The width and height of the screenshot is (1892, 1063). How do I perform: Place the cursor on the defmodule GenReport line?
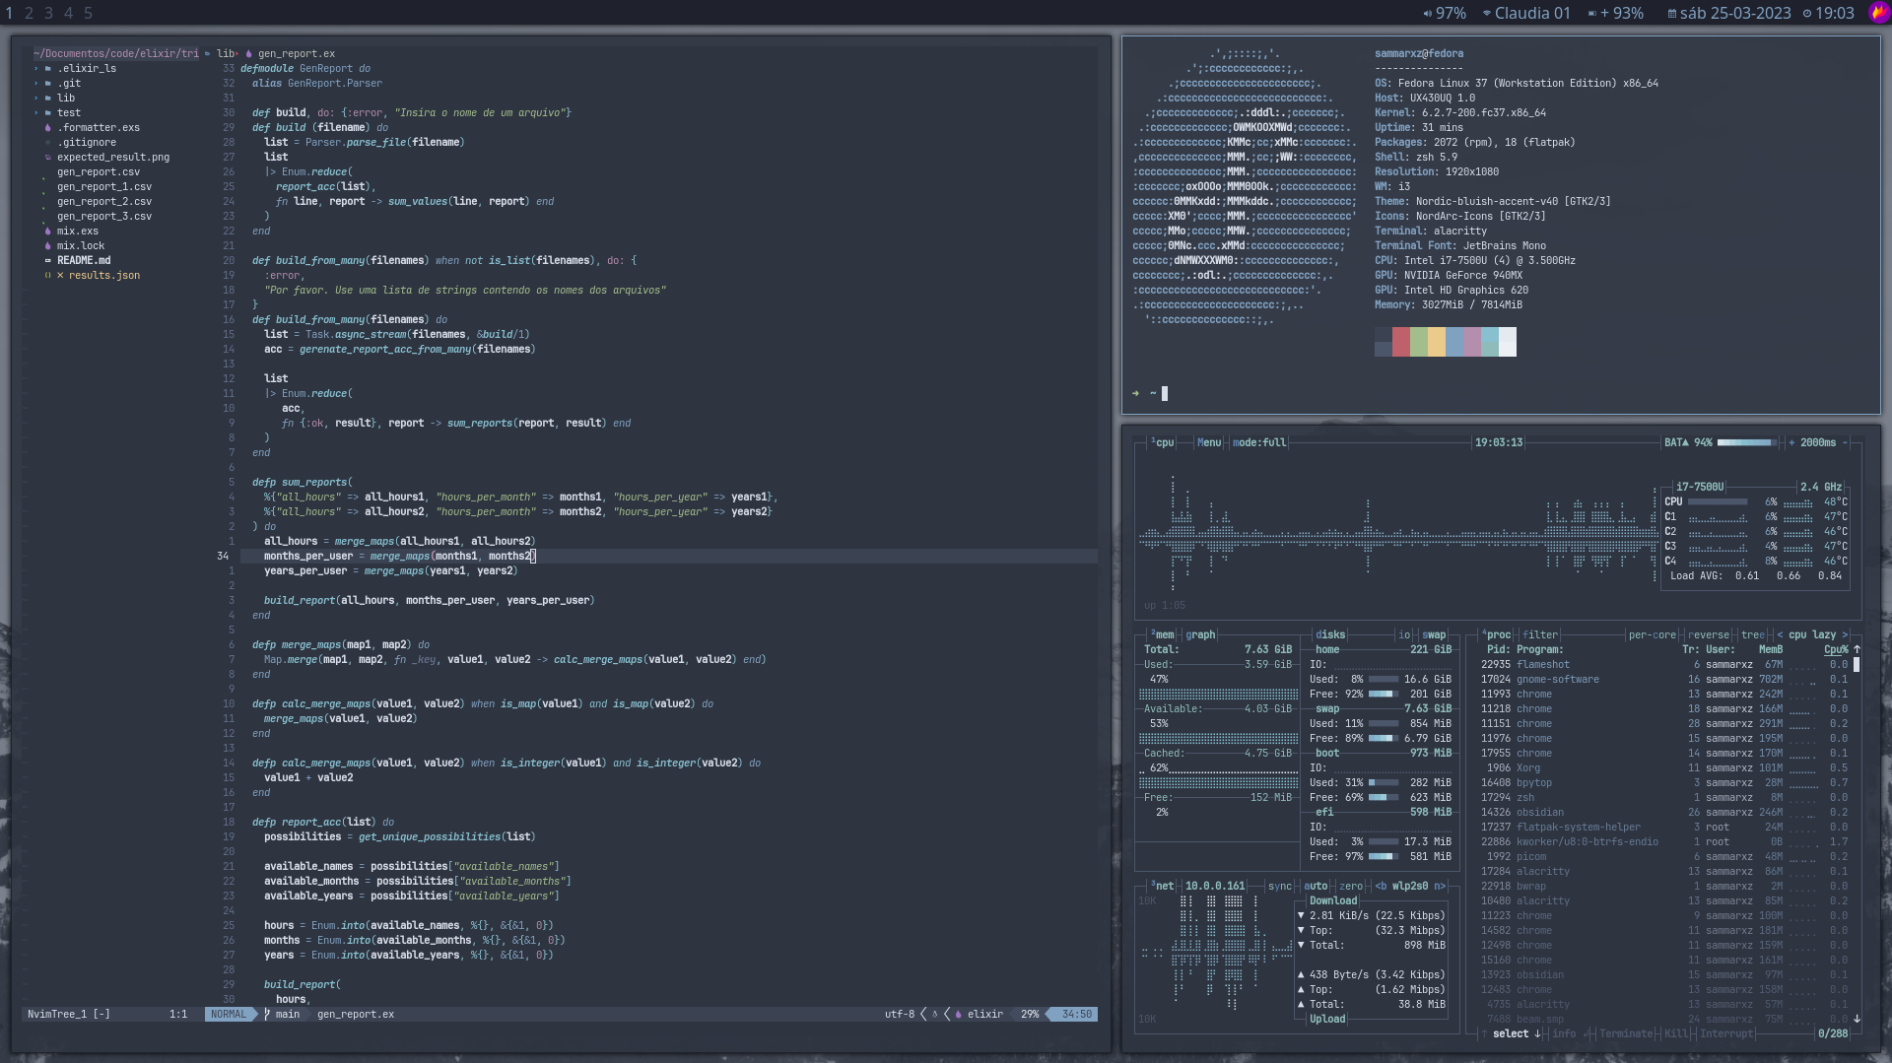coord(305,69)
